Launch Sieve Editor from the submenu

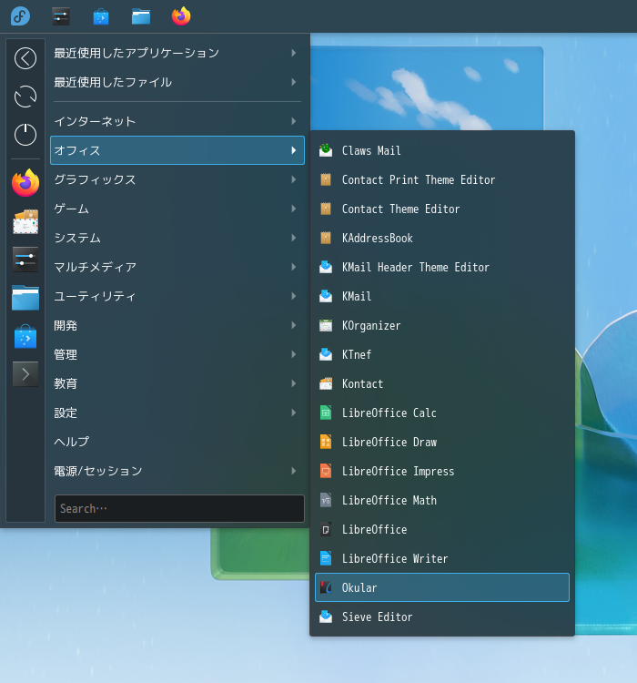[442, 617]
